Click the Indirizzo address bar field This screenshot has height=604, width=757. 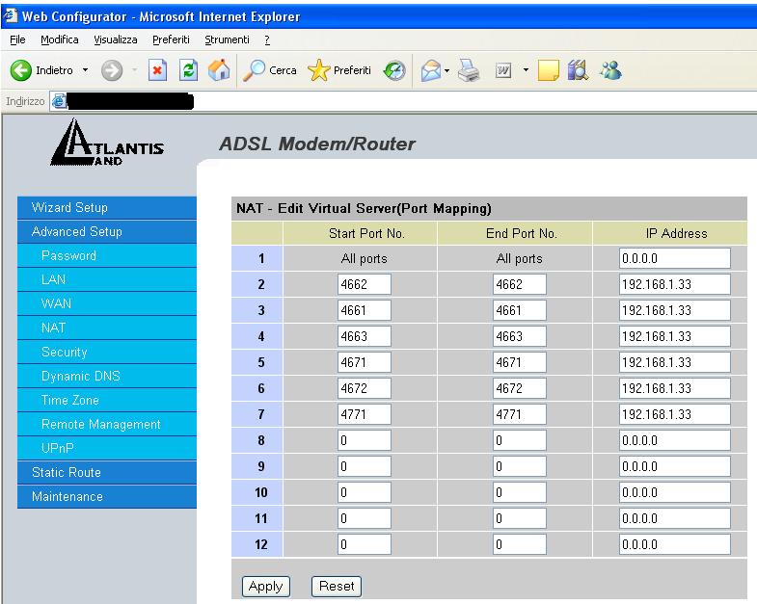pos(403,101)
